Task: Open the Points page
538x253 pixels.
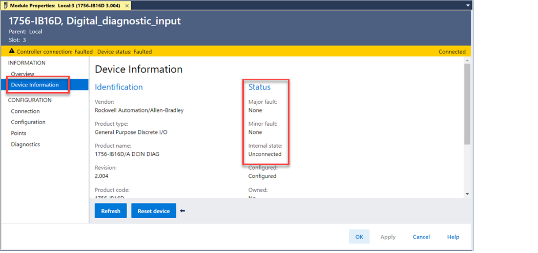Action: 18,133
